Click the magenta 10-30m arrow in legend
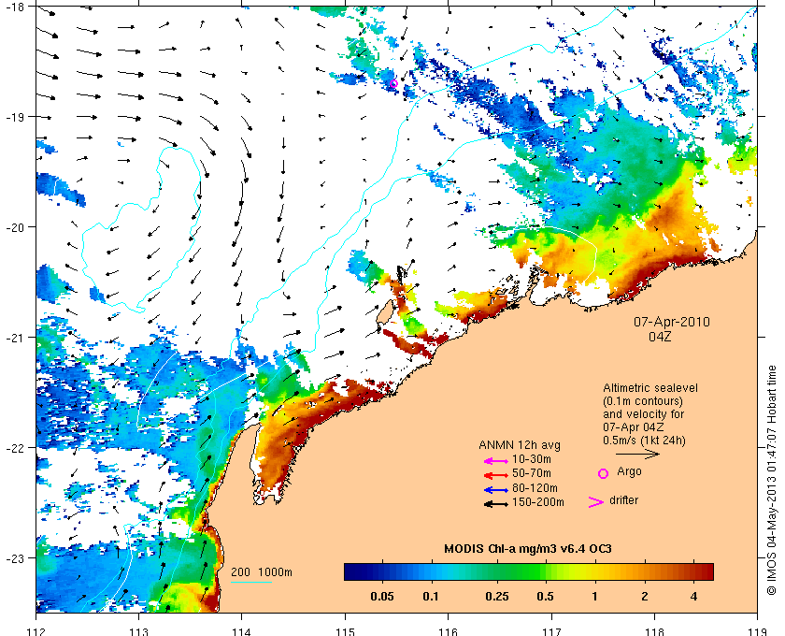Viewport: 785px width, 636px height. point(496,461)
